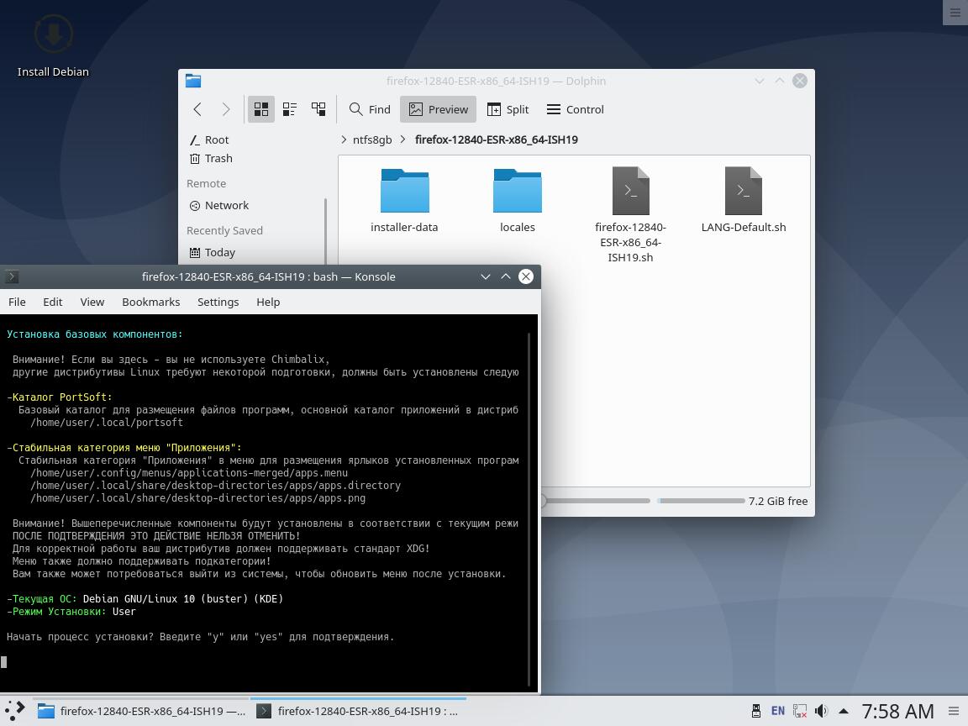Open the Control menu in Dolphin
The width and height of the screenshot is (968, 726).
point(575,109)
